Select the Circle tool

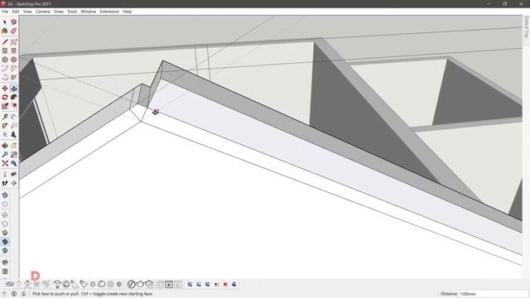5,60
